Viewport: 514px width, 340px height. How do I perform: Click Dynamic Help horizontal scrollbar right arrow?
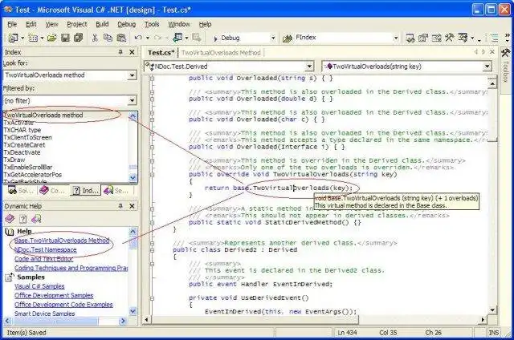[x=123, y=321]
